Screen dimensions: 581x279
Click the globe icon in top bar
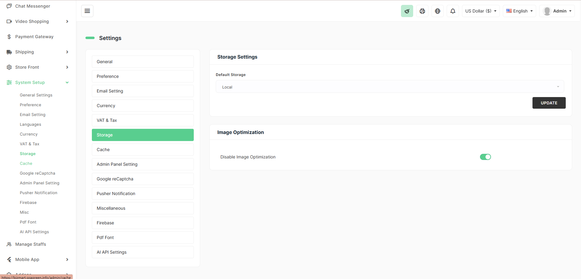click(437, 11)
